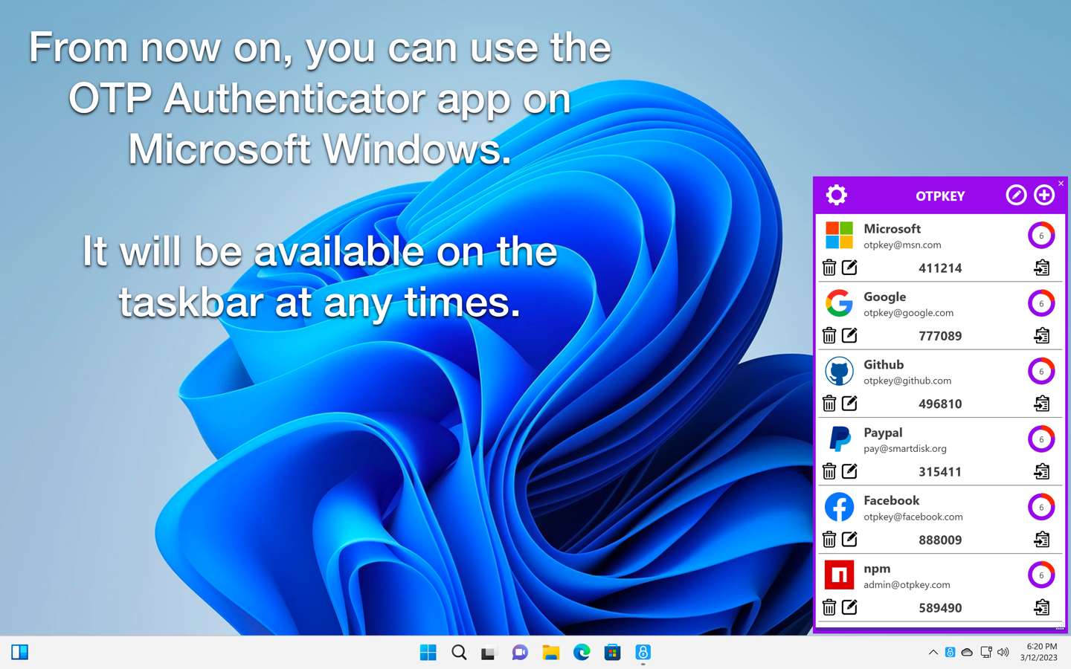The height and width of the screenshot is (669, 1071).
Task: Select the Microsoft code 411214
Action: click(x=940, y=268)
